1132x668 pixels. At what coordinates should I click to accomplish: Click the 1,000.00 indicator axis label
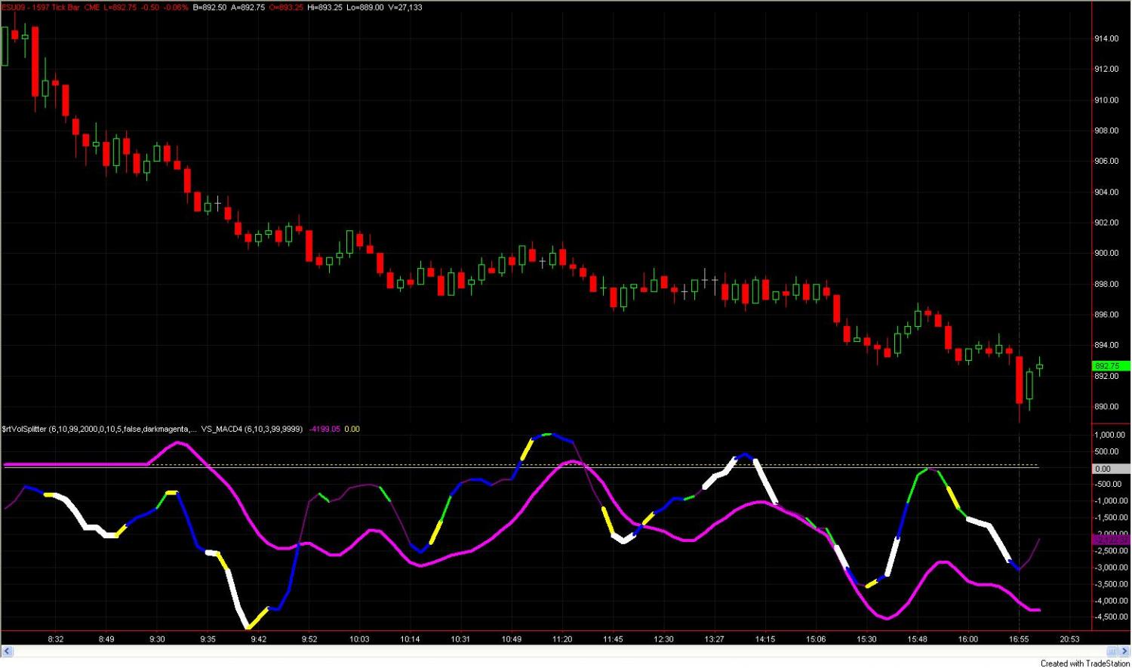[1109, 436]
